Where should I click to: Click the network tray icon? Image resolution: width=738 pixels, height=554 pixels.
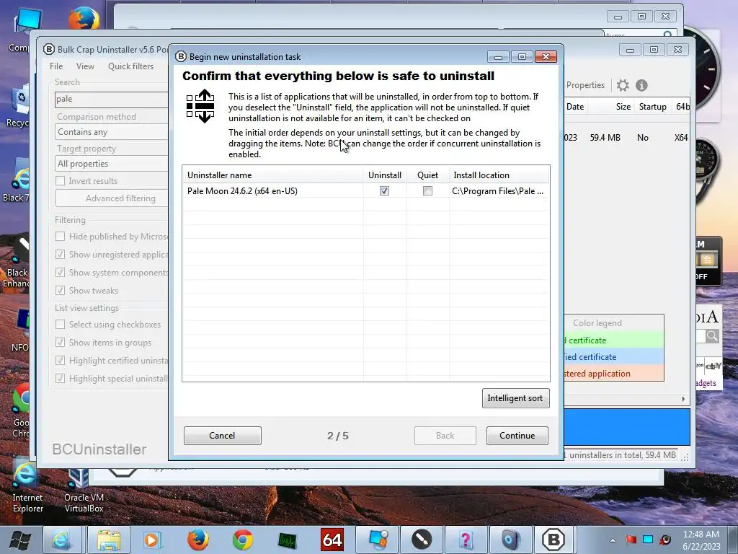coord(648,540)
